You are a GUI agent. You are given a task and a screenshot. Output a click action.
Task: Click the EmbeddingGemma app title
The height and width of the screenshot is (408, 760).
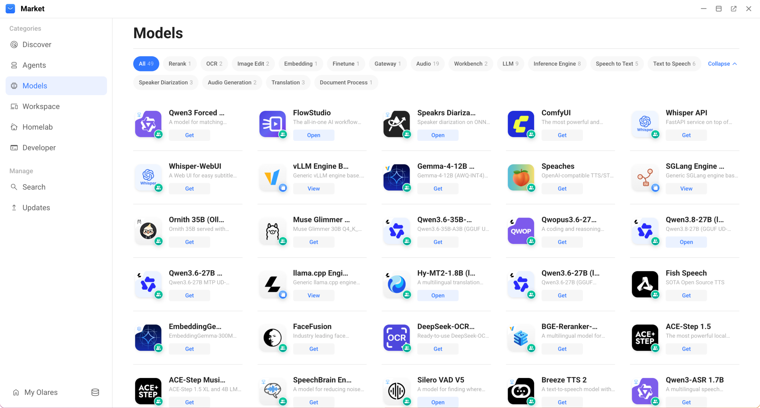(195, 326)
